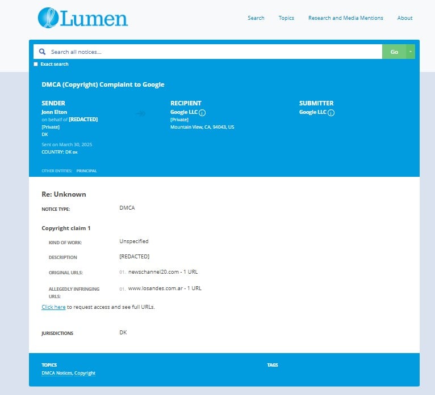Open Research and Media Mentions
Screen dimensions: 435x395
click(346, 18)
